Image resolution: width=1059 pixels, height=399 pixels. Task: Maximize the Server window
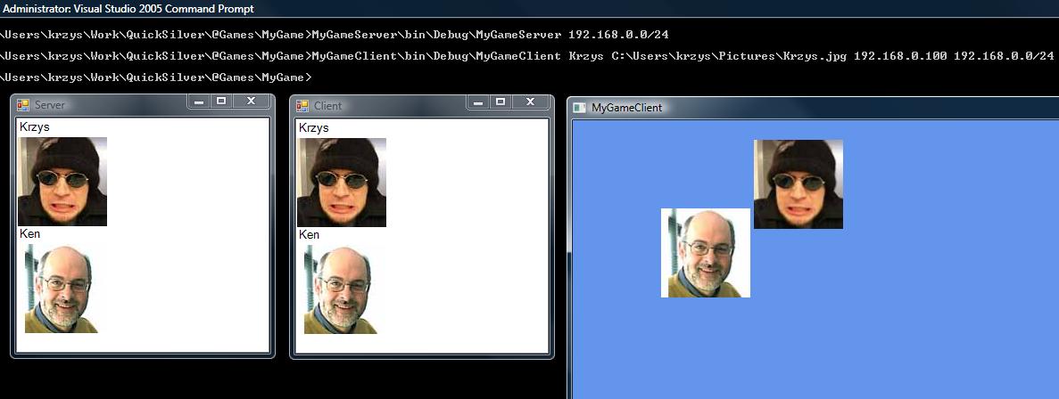pyautogui.click(x=221, y=102)
